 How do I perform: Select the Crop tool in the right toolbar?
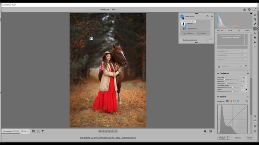(x=255, y=19)
